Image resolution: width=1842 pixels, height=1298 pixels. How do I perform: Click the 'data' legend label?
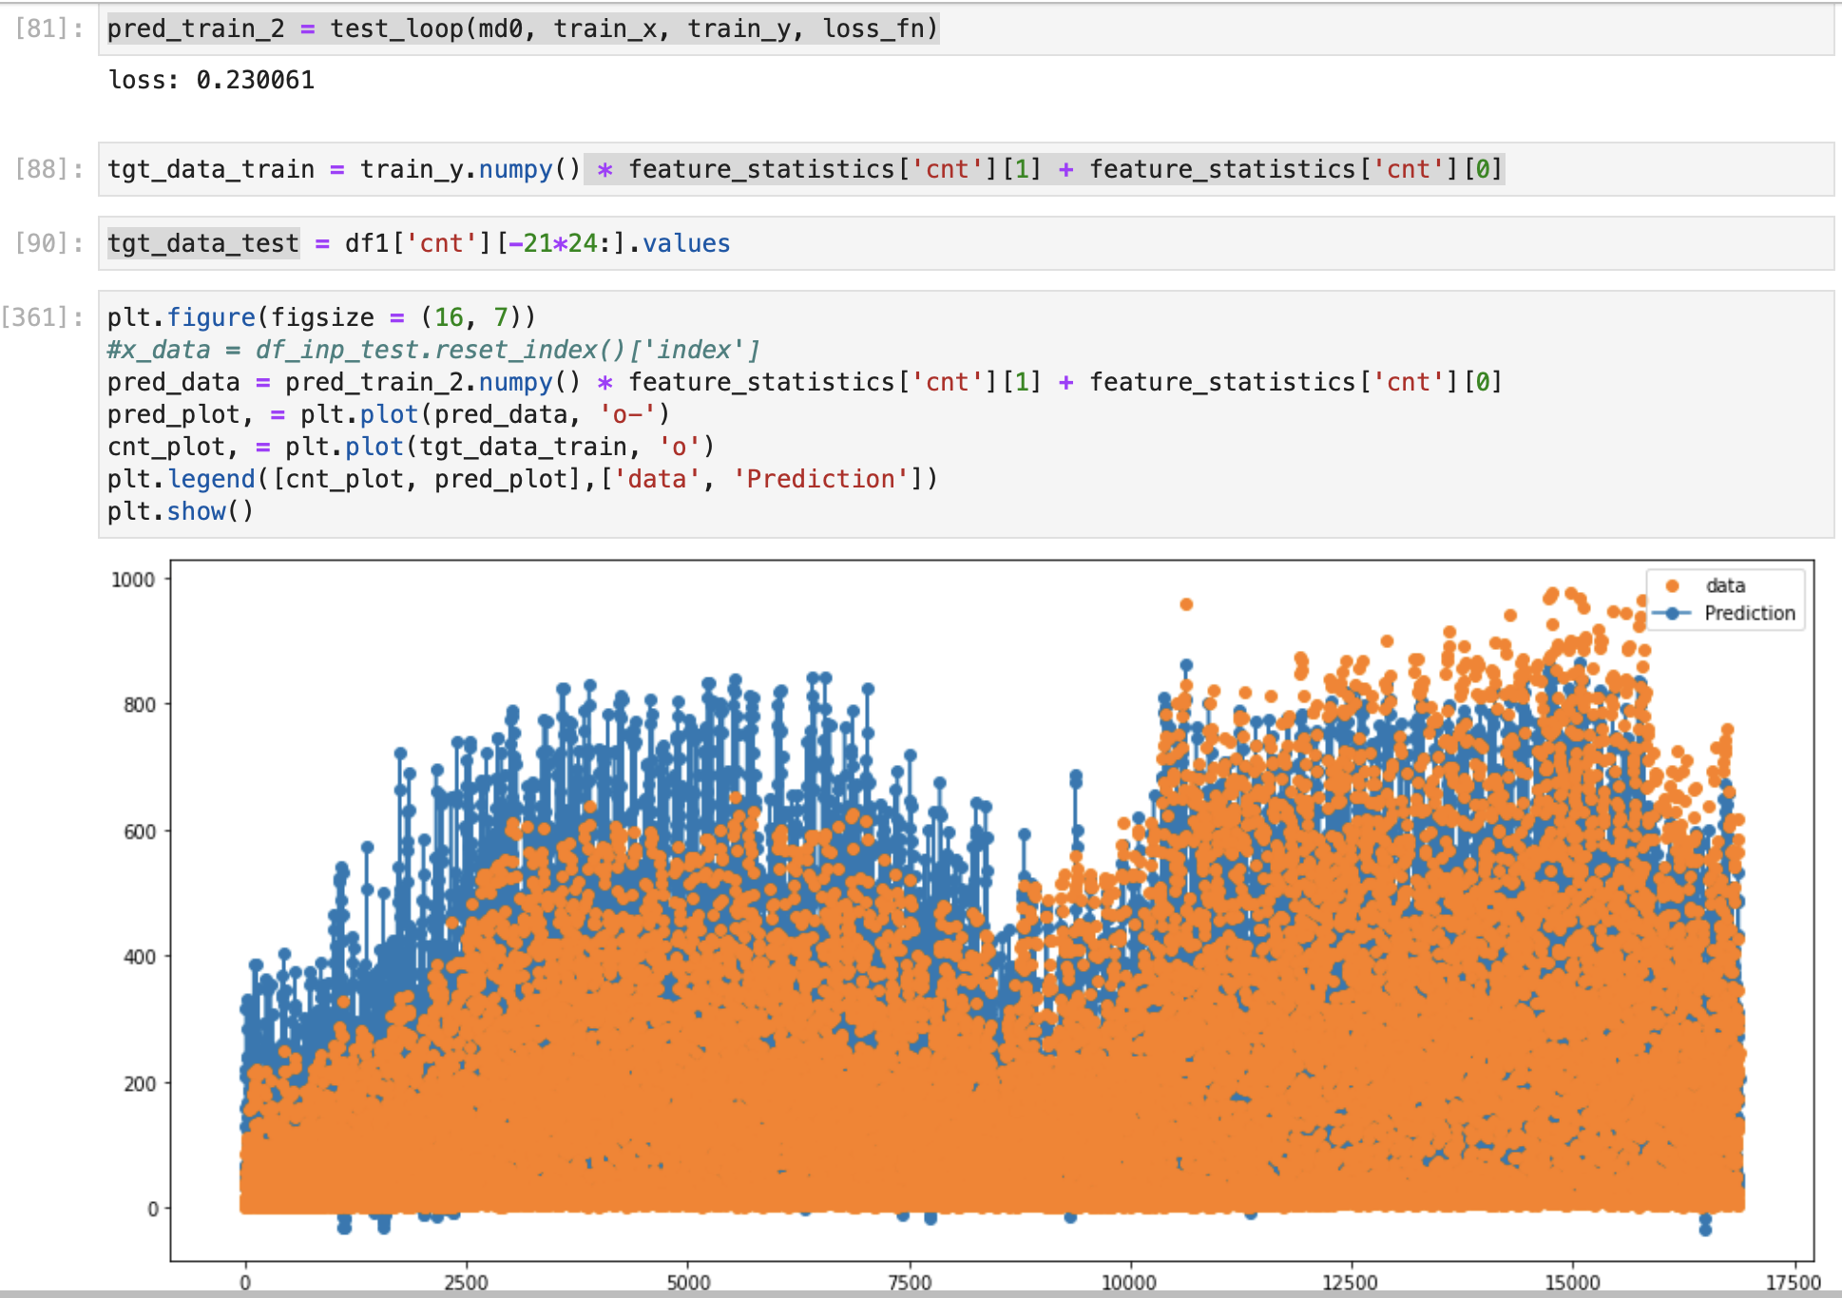tap(1725, 586)
